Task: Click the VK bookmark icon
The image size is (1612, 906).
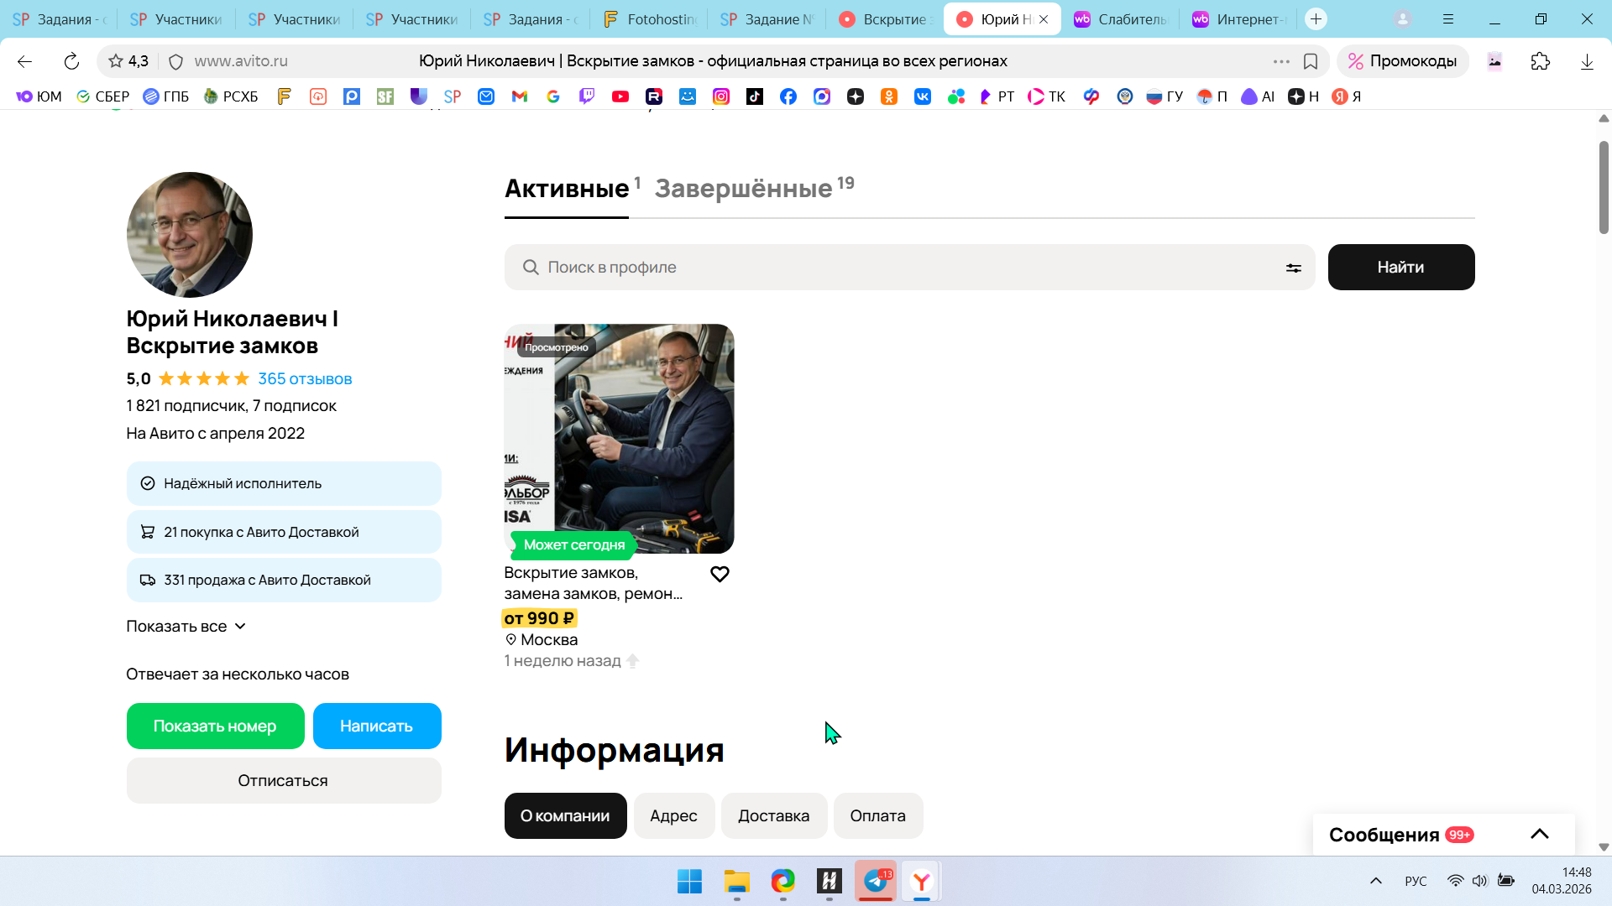Action: click(922, 96)
